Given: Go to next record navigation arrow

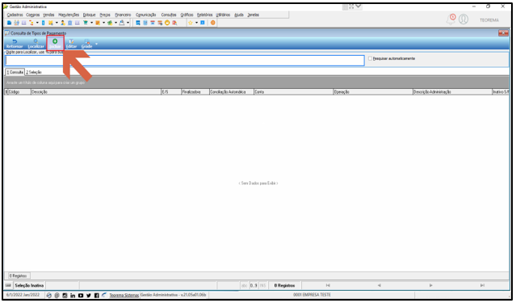Looking at the screenshot, I should pos(430,285).
